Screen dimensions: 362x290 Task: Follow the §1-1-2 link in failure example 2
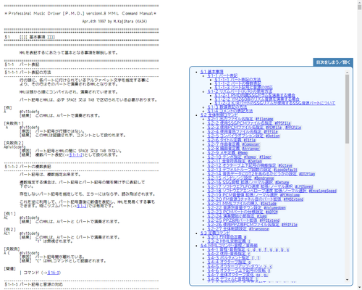[76, 154]
